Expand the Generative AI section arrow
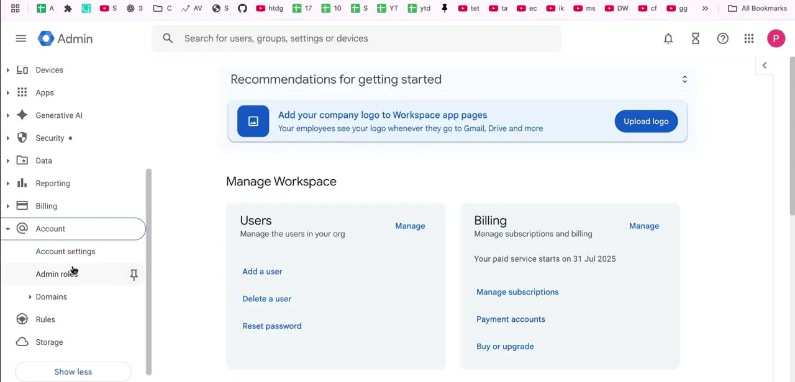The image size is (795, 382). 8,115
